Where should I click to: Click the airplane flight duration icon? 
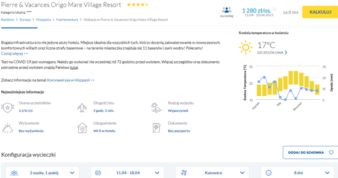coord(82,107)
